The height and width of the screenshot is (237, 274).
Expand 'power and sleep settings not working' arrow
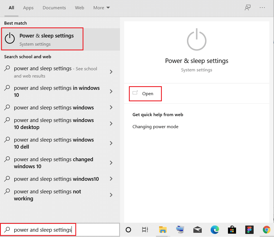pos(111,195)
